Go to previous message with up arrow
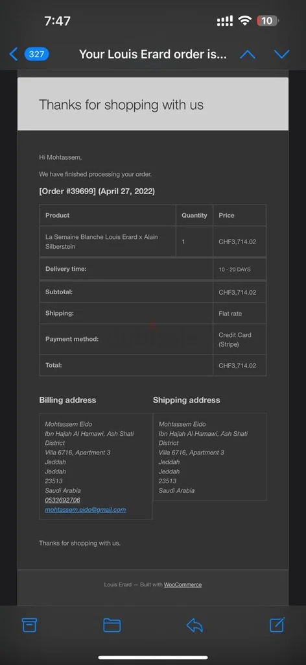Image resolution: width=306 pixels, height=665 pixels. pos(248,55)
